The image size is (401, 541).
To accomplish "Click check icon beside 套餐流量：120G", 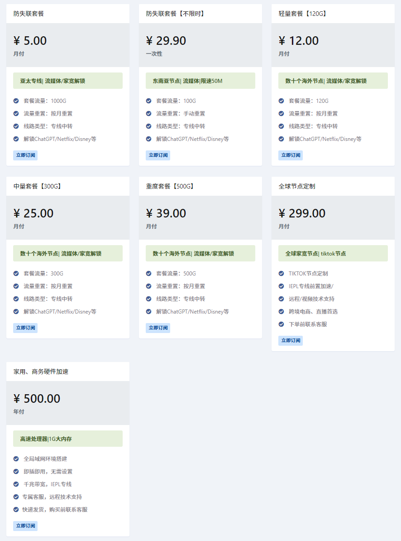I will tap(281, 101).
